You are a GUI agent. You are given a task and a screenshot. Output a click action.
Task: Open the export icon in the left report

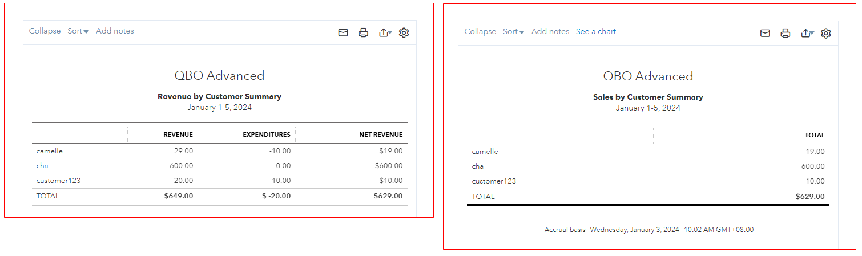pyautogui.click(x=385, y=33)
